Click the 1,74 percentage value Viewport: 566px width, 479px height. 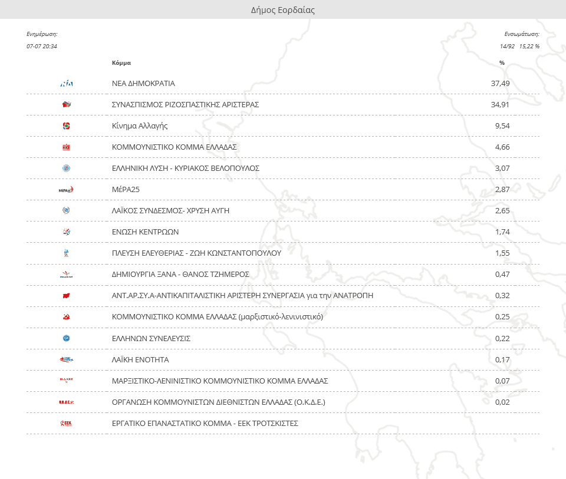(502, 232)
